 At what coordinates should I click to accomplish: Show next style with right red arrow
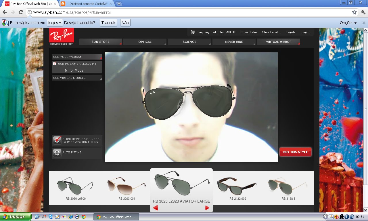pyautogui.click(x=207, y=208)
